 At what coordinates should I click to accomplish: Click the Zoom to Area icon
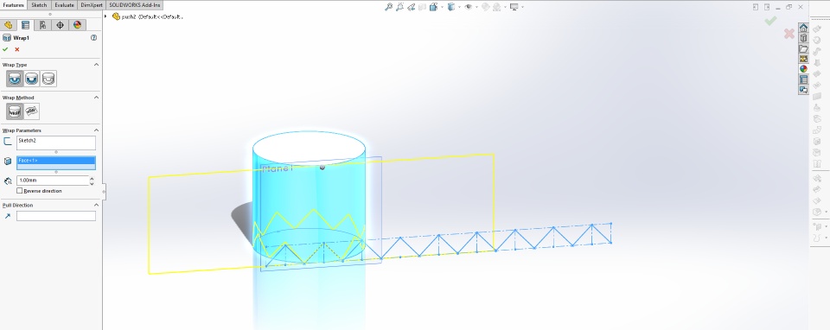point(399,7)
